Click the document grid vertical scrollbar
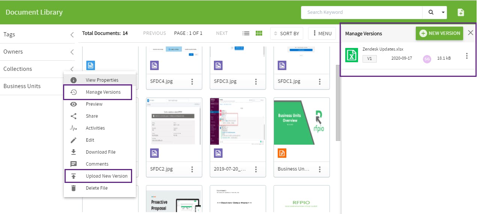 [x=338, y=103]
